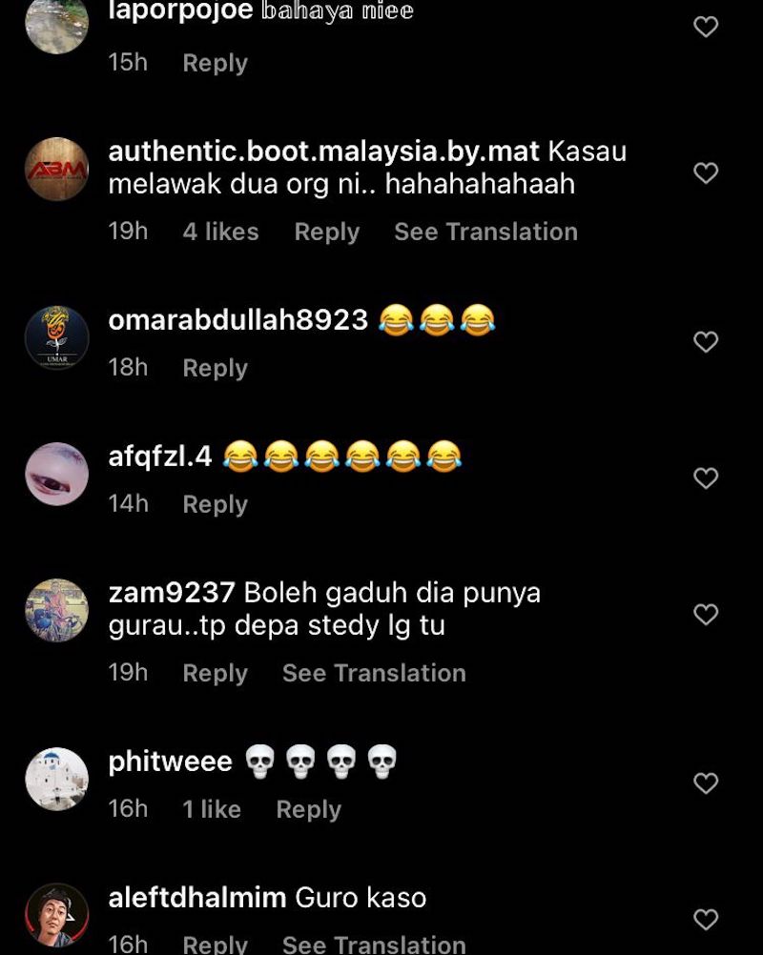763x955 pixels.
Task: Tap heart beside aleftdhalmim's comment
Action: click(x=706, y=919)
